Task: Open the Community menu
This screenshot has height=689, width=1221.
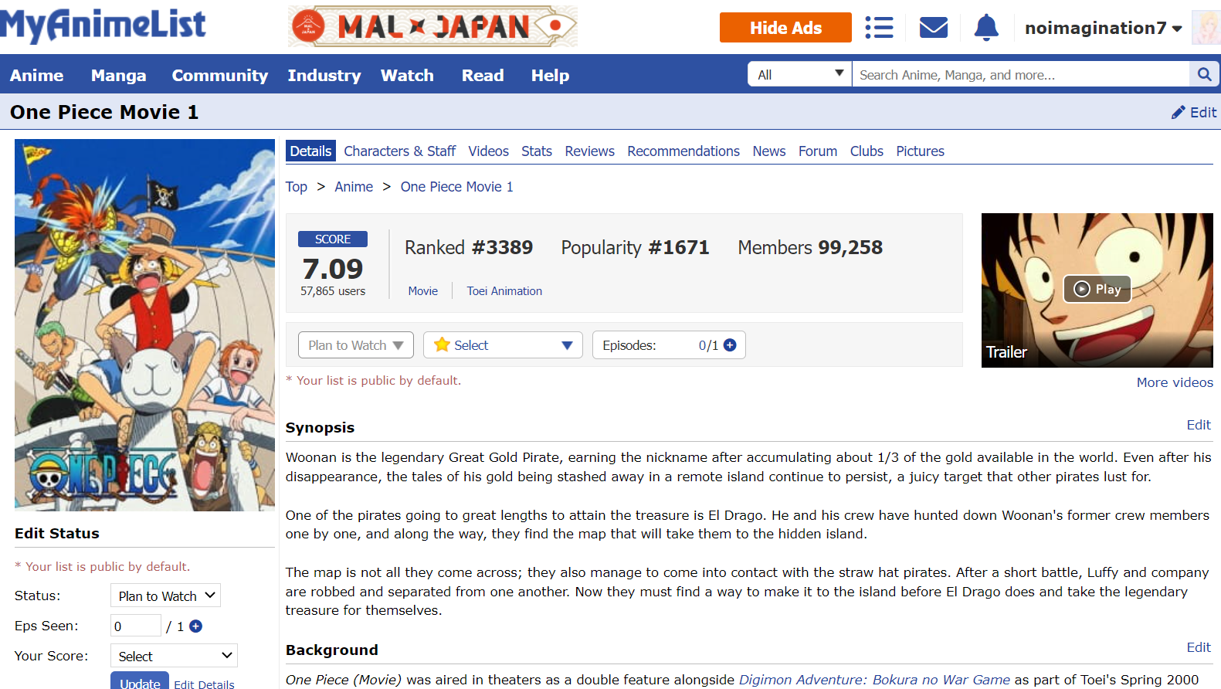Action: point(219,75)
